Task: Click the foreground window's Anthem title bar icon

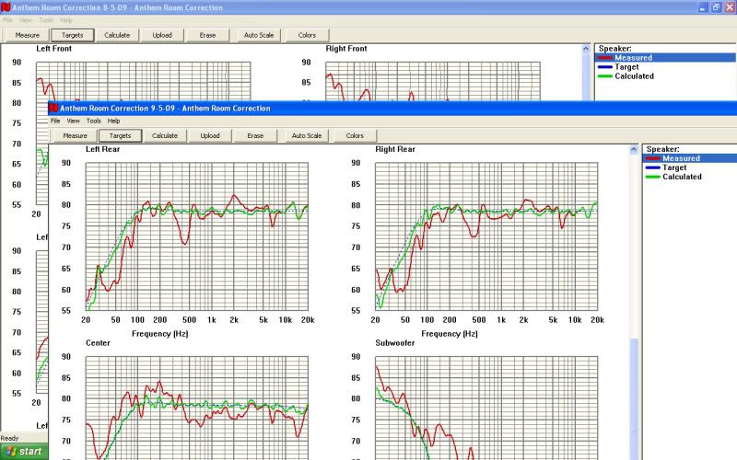Action: (53, 108)
